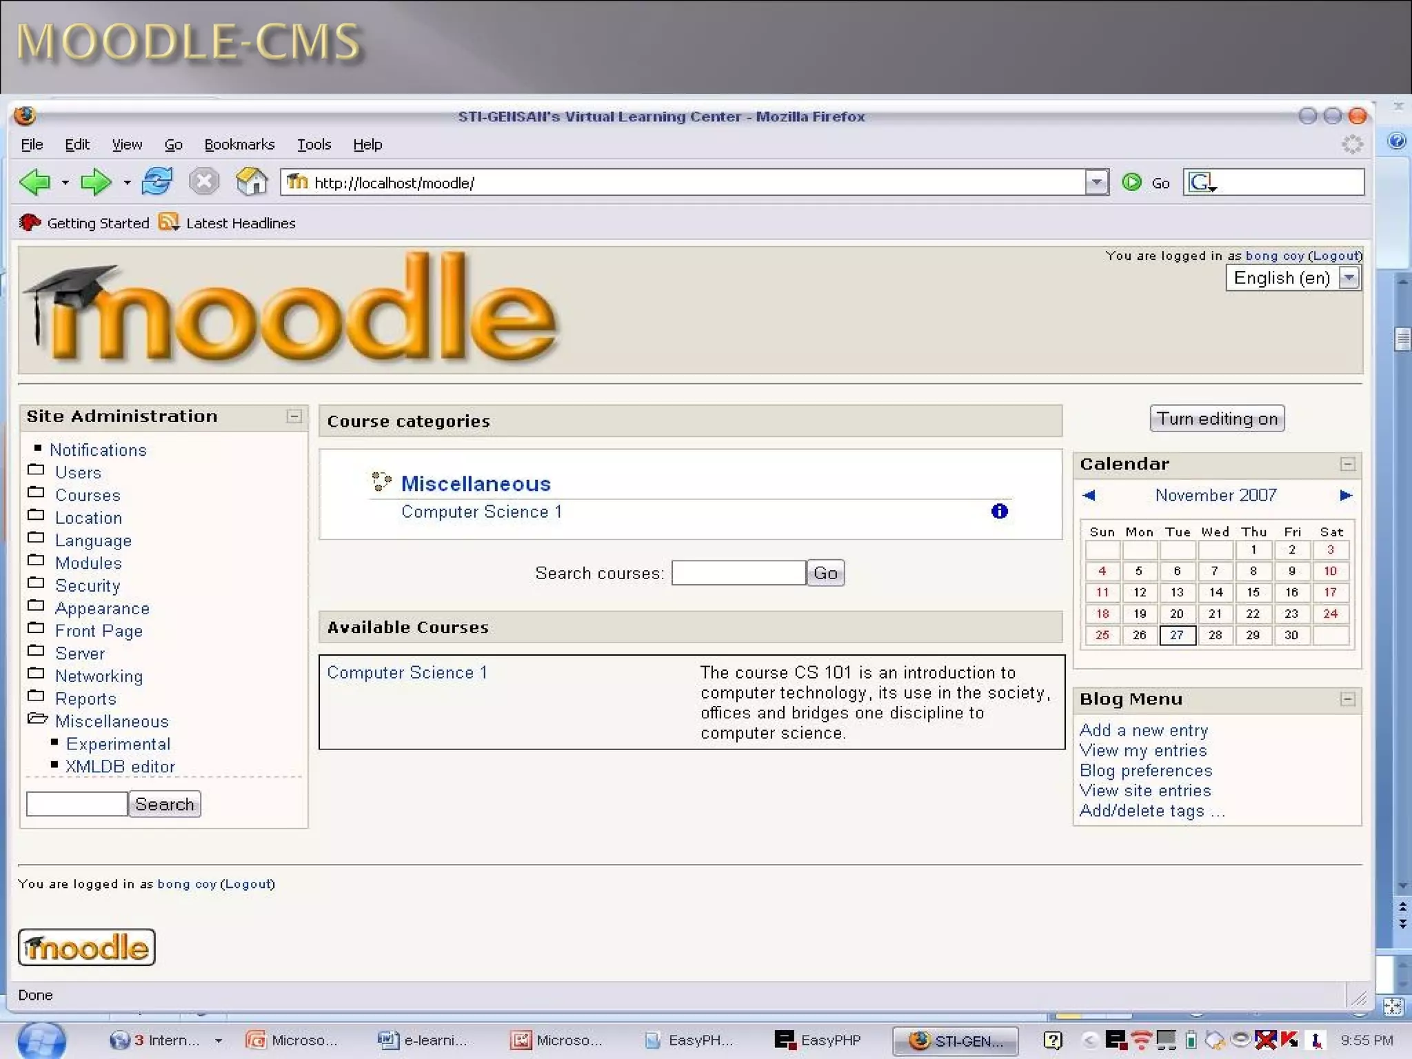This screenshot has height=1059, width=1412.
Task: Collapse the Site Administration block
Action: pos(294,416)
